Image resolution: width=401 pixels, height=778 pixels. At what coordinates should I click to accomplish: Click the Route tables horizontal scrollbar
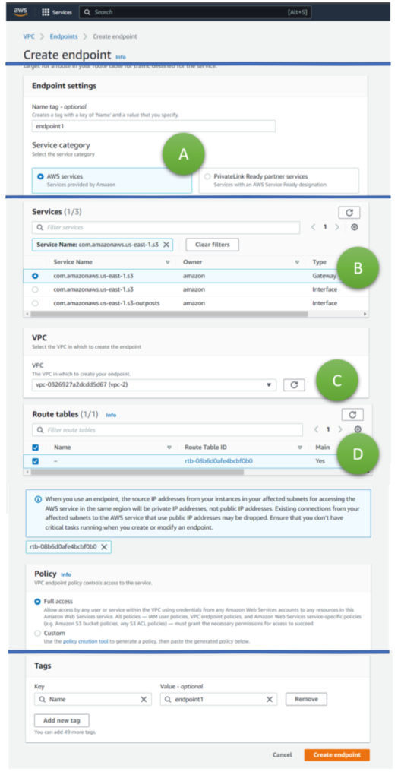pyautogui.click(x=137, y=472)
